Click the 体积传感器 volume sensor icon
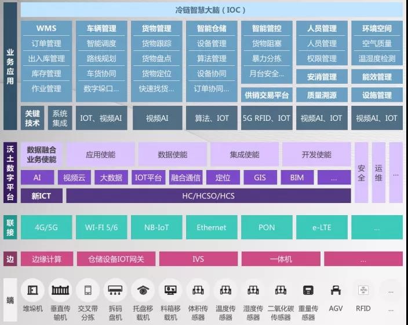 (x=198, y=290)
